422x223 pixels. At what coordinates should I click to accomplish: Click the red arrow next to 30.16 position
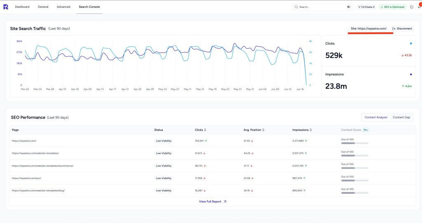tap(253, 190)
